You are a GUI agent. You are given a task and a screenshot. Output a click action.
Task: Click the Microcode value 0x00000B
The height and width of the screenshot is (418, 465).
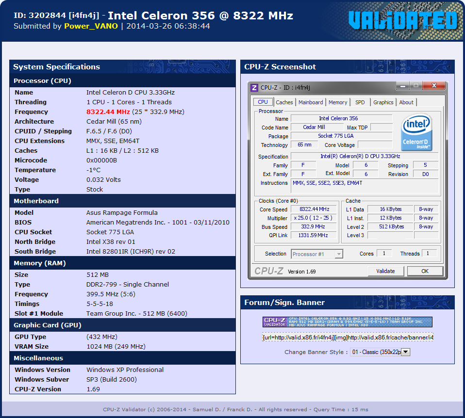click(101, 161)
